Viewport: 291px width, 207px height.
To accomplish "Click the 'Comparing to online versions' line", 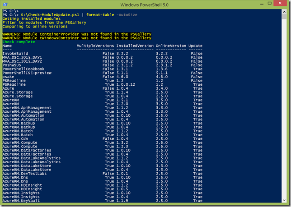I will point(35,27).
